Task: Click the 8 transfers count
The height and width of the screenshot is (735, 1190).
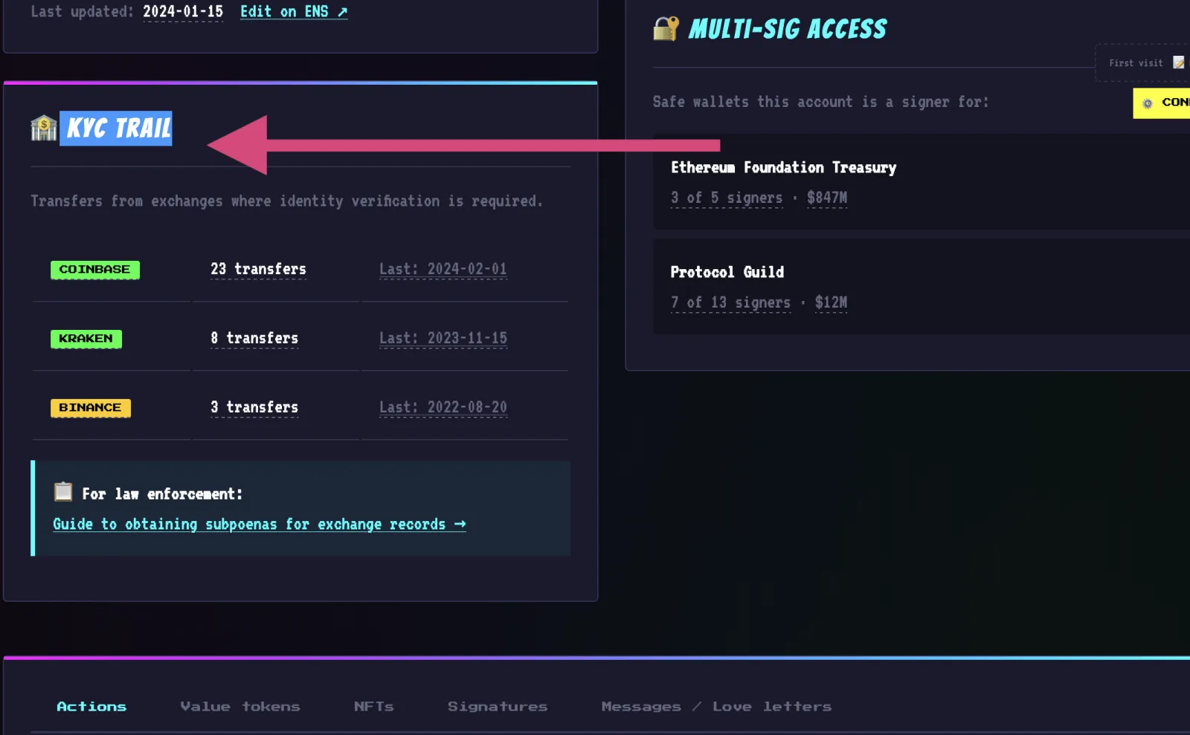Action: [x=254, y=338]
